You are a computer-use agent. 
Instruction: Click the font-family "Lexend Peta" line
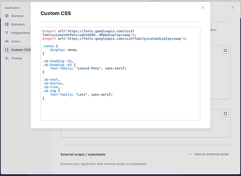tap(88, 69)
